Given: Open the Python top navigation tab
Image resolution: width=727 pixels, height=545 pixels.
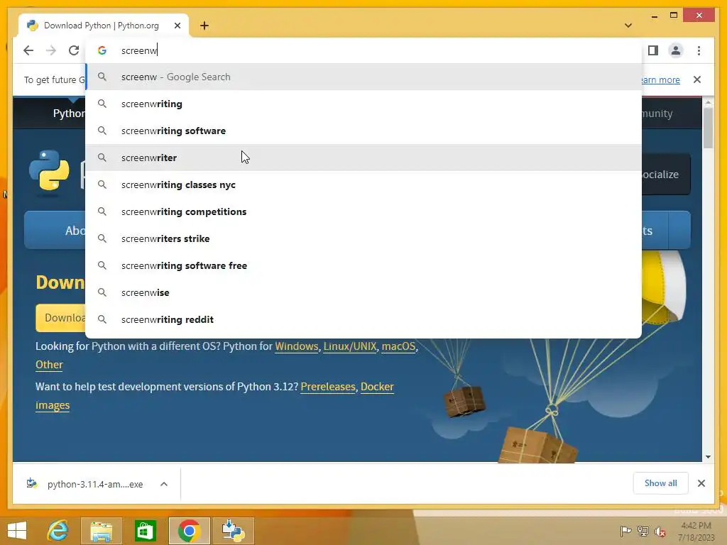Looking at the screenshot, I should click(69, 114).
